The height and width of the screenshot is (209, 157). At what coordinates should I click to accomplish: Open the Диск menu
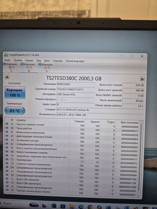(x=47, y=61)
